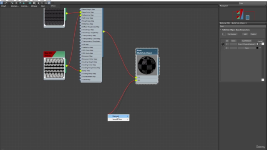This screenshot has height=150, width=267.
Task: Open color swatch for sub-material 1
Action: click(257, 44)
